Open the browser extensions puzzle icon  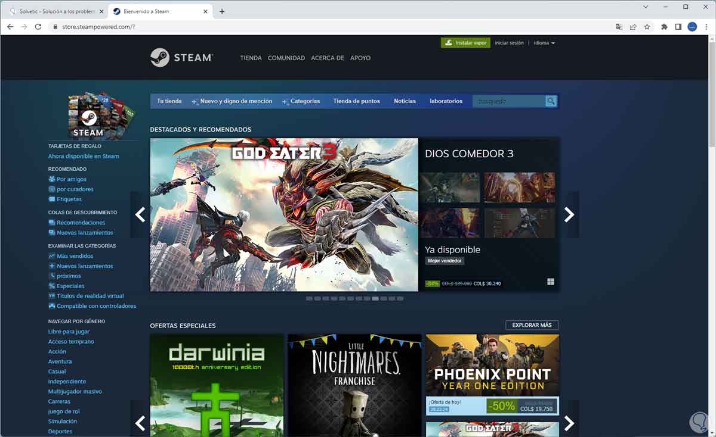[x=664, y=27]
